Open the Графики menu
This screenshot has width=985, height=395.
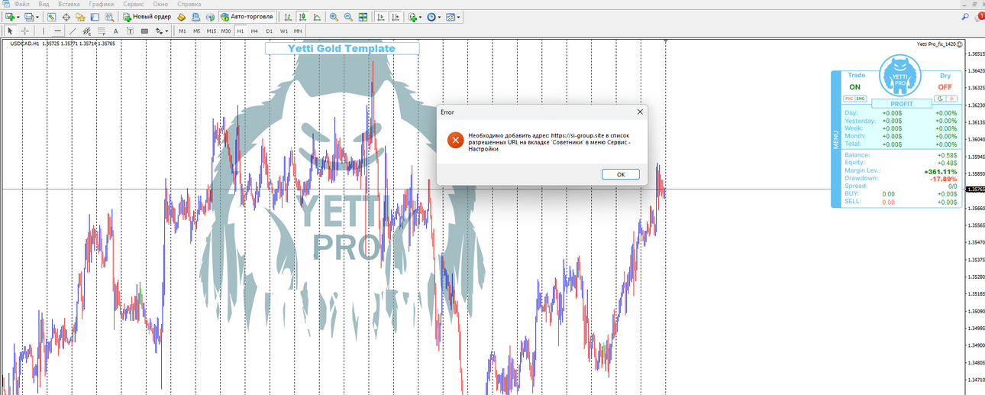coord(102,4)
